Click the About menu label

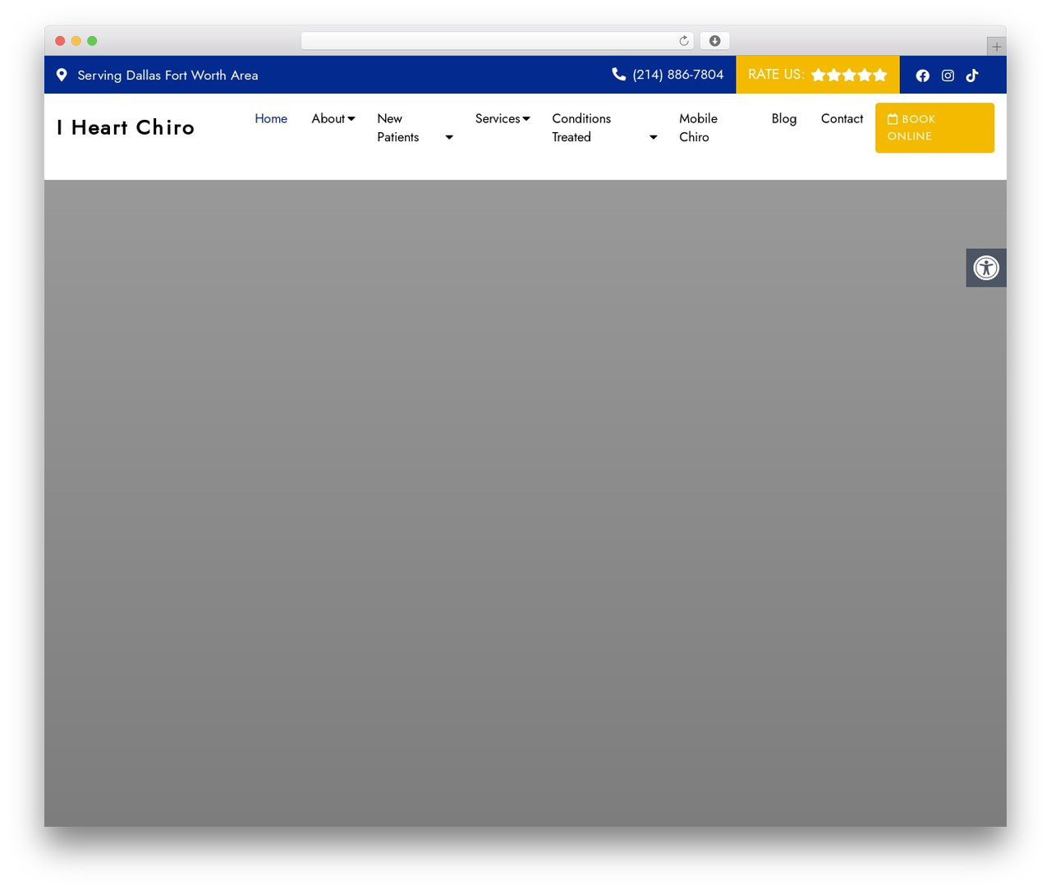328,118
